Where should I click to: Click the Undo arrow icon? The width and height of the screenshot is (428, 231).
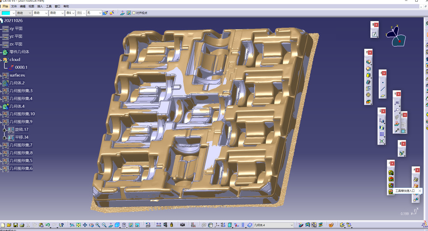48,225
